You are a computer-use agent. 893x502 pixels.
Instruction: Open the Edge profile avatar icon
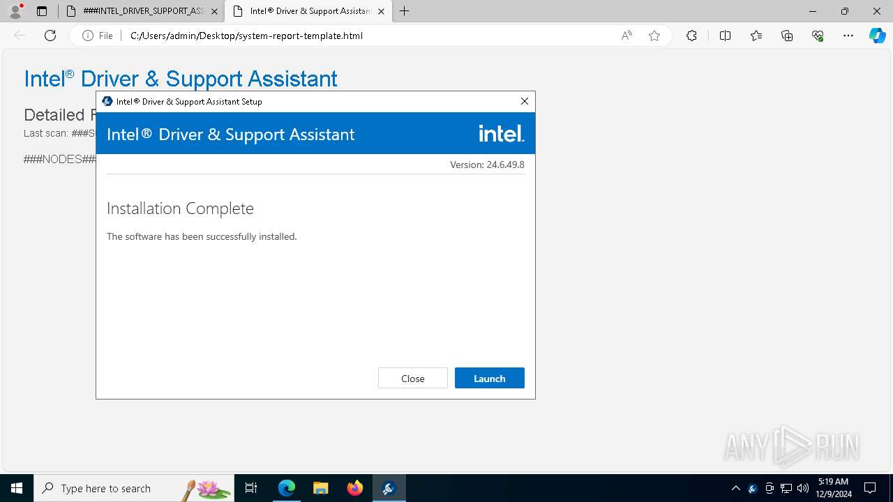(x=15, y=11)
